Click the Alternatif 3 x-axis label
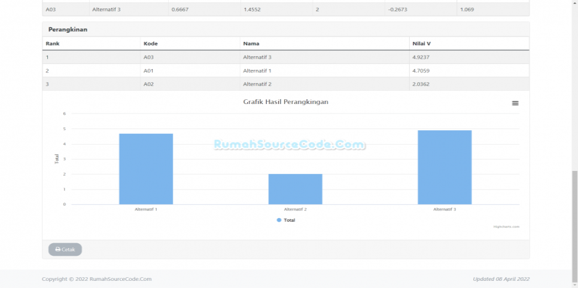The height and width of the screenshot is (288, 578). click(445, 209)
